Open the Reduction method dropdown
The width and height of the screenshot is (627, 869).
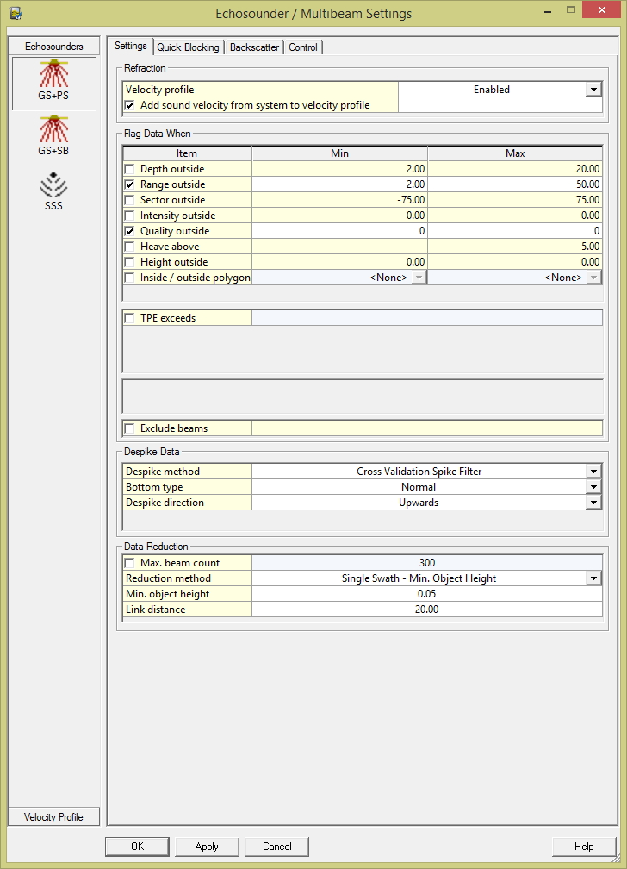(x=593, y=578)
